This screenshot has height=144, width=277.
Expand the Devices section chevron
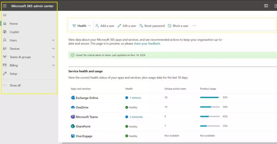point(53,49)
